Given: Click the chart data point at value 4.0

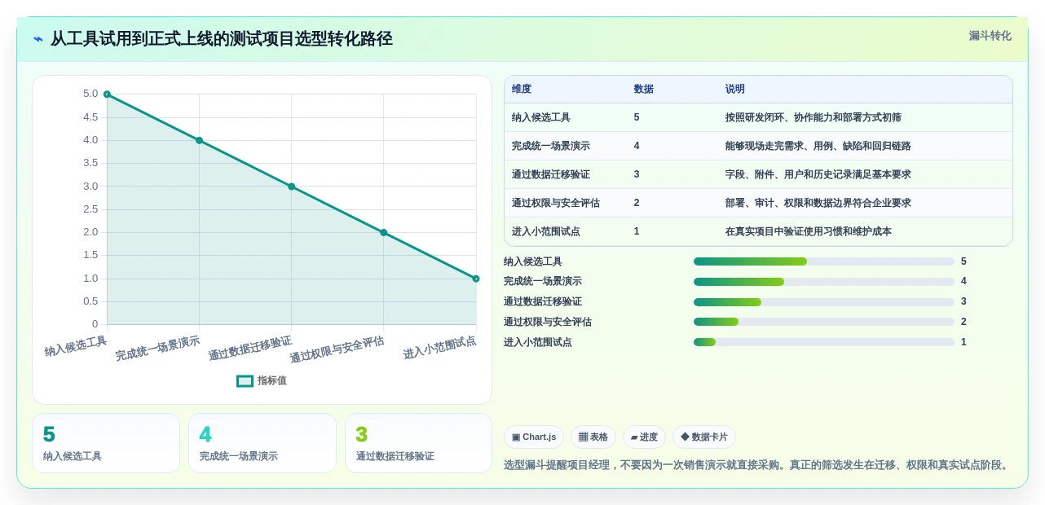Looking at the screenshot, I should click(199, 140).
